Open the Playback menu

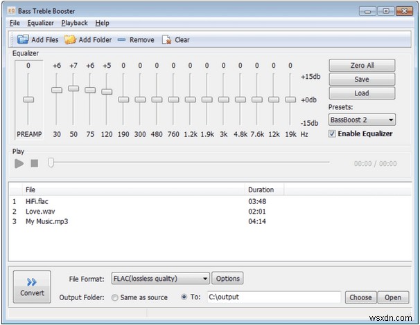click(74, 23)
